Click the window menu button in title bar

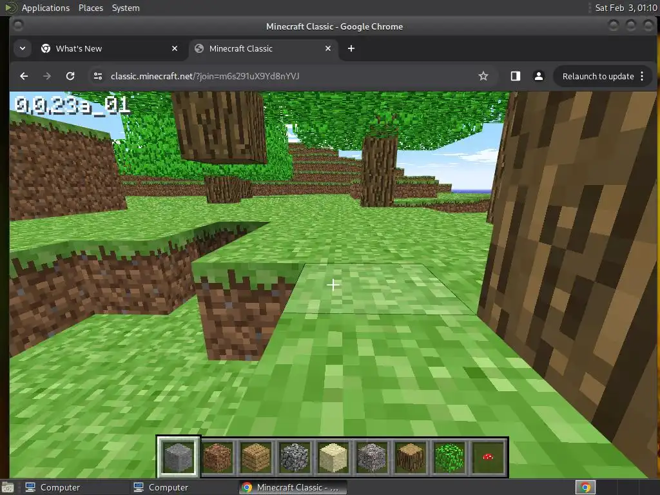point(17,26)
